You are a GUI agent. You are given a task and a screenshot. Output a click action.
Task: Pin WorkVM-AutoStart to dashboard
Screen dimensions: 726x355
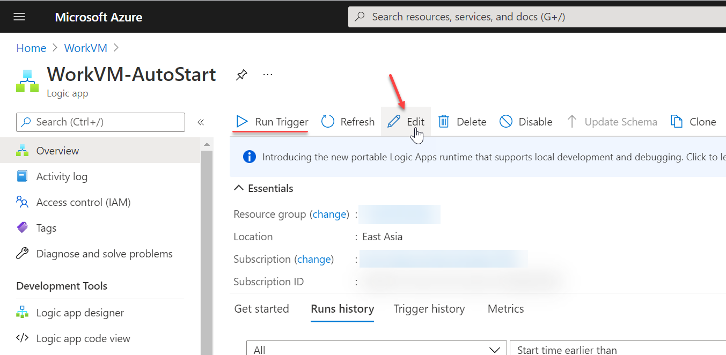(241, 75)
